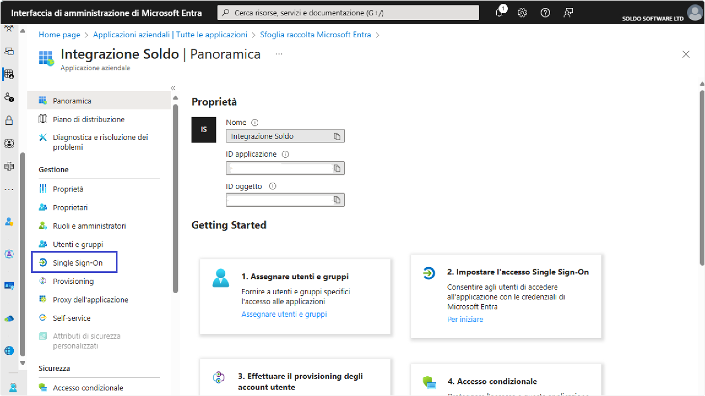Click the side menu scrollbar thumb
This screenshot has width=705, height=396.
[175, 199]
